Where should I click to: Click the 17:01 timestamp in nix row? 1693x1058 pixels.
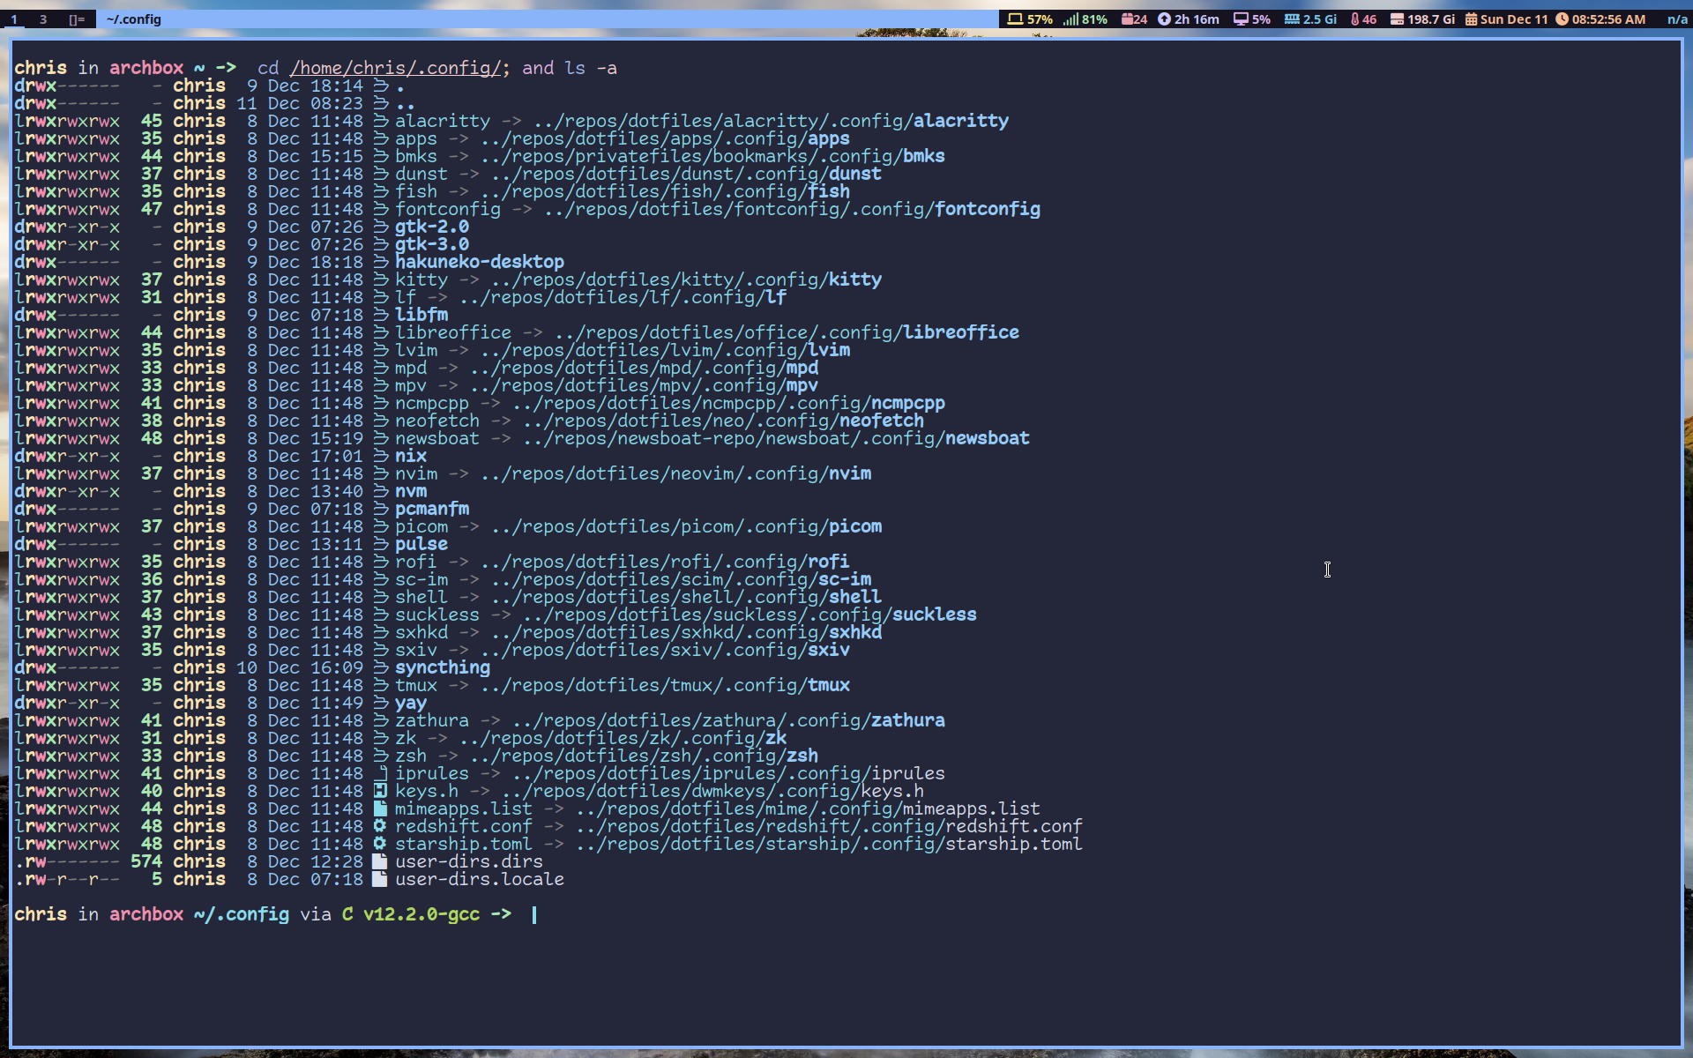point(337,456)
